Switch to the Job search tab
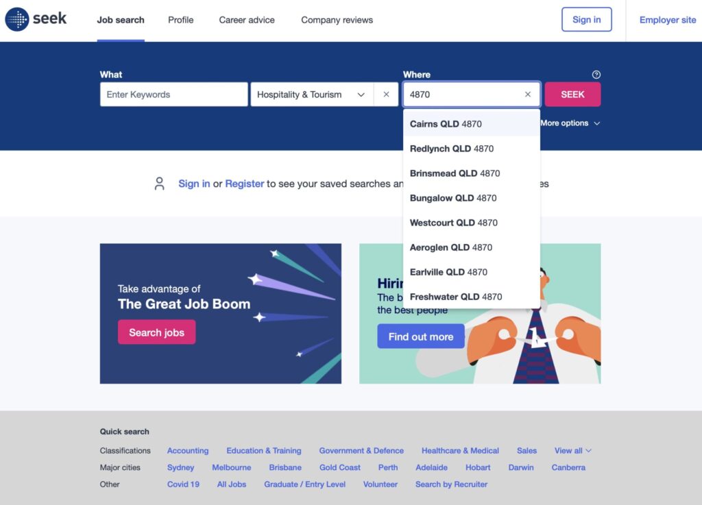This screenshot has width=702, height=505. [121, 20]
